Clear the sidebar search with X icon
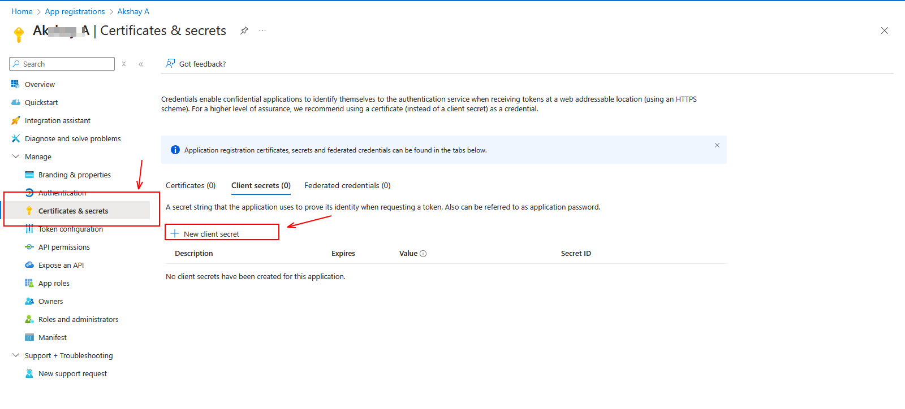This screenshot has height=409, width=905. click(x=124, y=64)
